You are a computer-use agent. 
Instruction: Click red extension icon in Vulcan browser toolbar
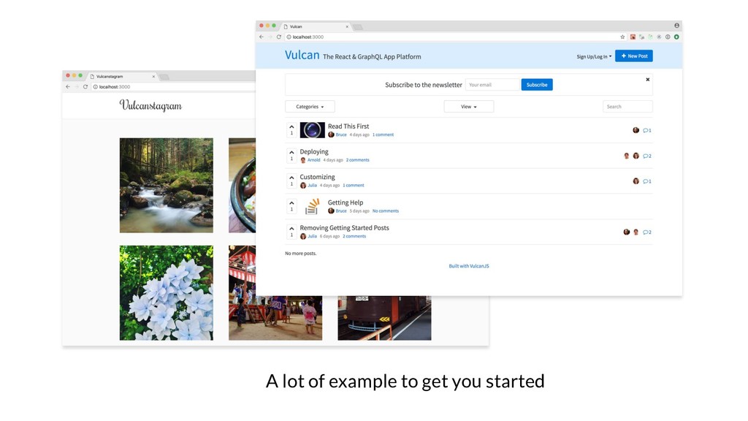coord(633,37)
